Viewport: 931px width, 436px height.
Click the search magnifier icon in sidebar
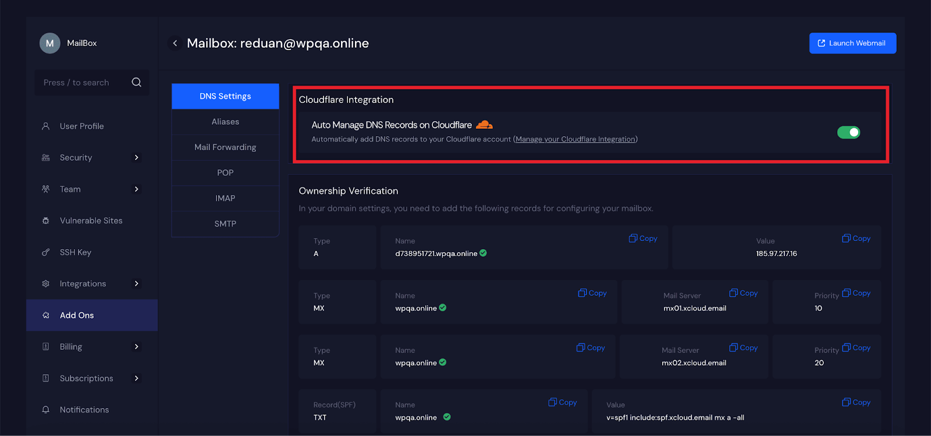pos(136,83)
